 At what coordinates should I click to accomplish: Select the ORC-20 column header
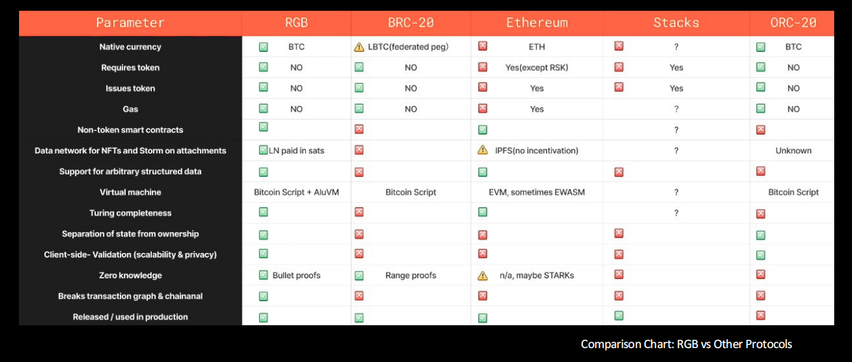click(793, 23)
